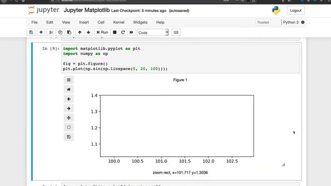Click the zoom rect coordinates status message
Screen dimensions: 331x186
[x=180, y=173]
